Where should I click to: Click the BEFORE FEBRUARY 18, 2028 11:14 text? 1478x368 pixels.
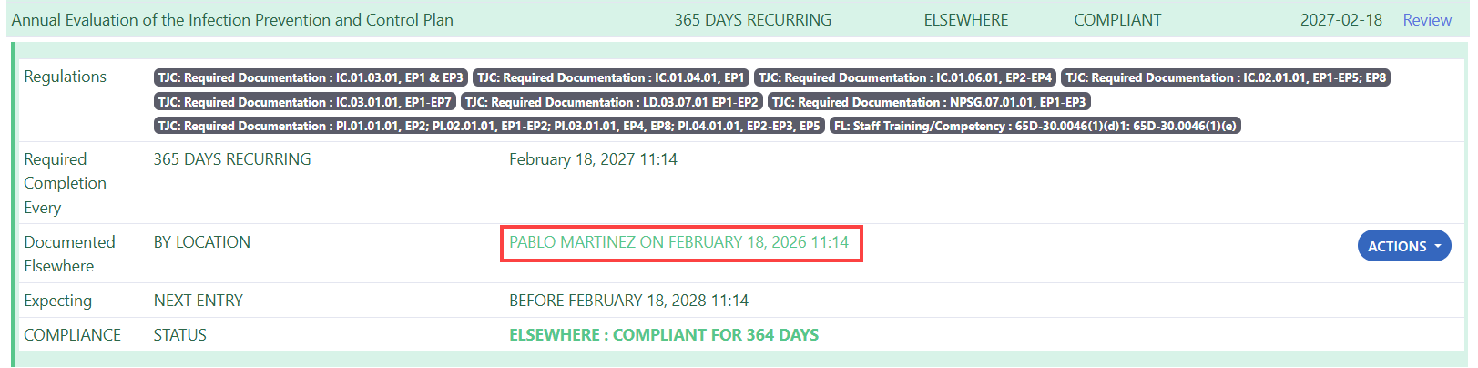click(x=628, y=301)
